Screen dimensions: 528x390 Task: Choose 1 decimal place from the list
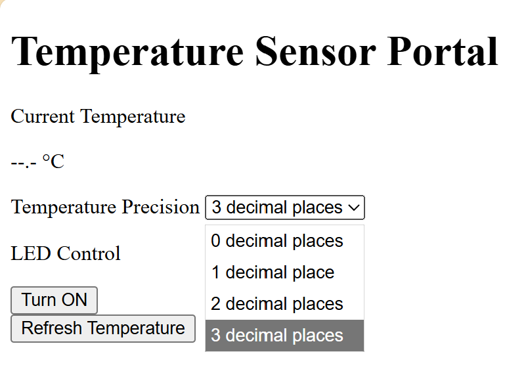tap(273, 272)
